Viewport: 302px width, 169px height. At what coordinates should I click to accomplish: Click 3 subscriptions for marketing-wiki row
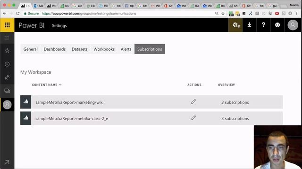(x=235, y=102)
